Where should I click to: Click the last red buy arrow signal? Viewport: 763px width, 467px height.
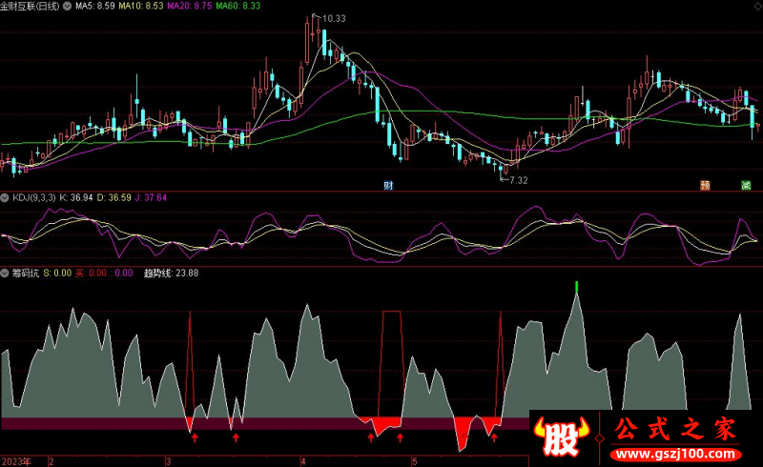coord(494,437)
